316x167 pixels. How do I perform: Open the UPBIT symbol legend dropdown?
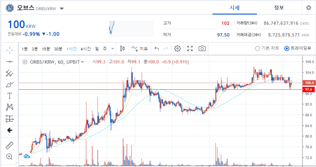(82, 62)
